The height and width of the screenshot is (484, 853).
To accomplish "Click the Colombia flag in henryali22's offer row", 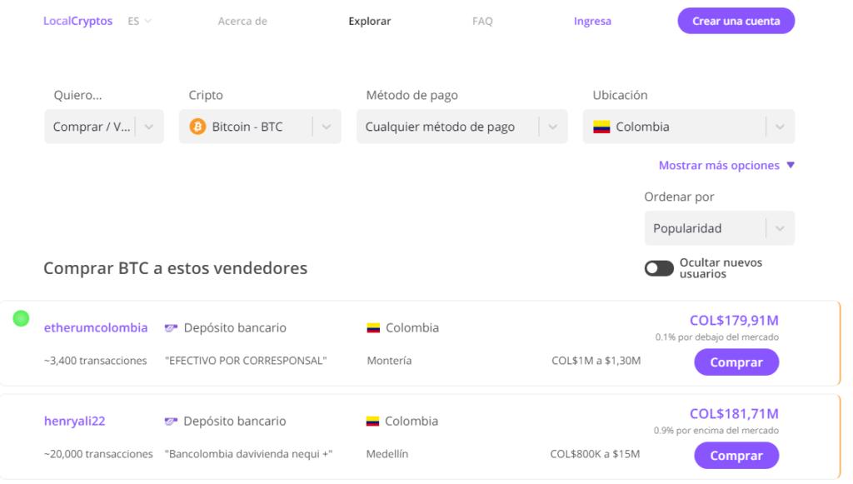I will [x=372, y=422].
